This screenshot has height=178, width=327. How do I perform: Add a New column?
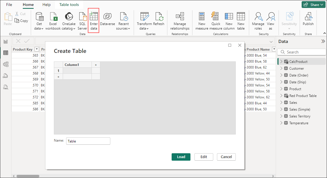229,21
